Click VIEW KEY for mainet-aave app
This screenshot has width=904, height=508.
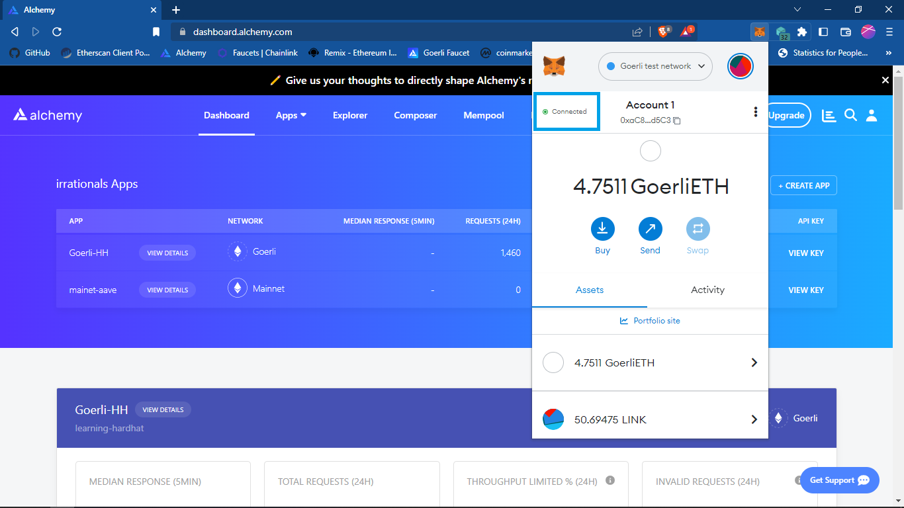(x=806, y=290)
